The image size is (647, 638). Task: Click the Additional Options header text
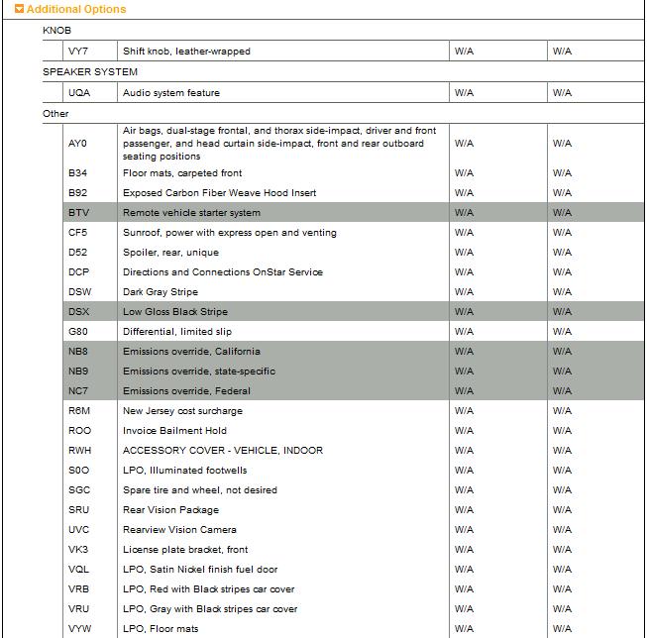coord(76,10)
